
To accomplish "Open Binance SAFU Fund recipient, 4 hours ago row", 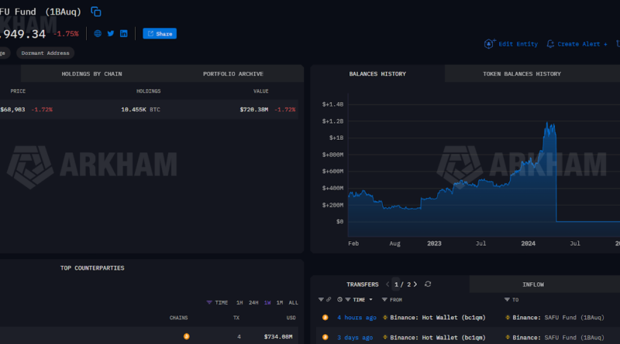I will pos(558,318).
